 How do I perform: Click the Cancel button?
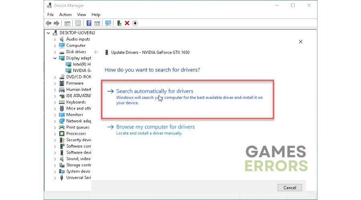coord(290,188)
